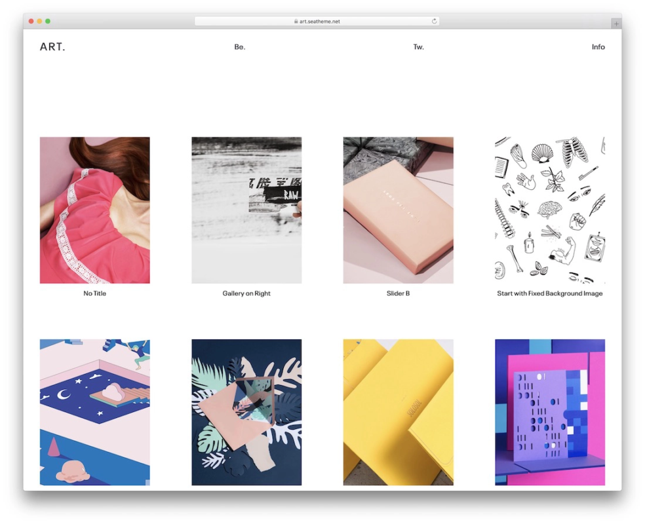The width and height of the screenshot is (645, 524).
Task: Open the peach box Slider B thumbnail
Action: point(398,210)
